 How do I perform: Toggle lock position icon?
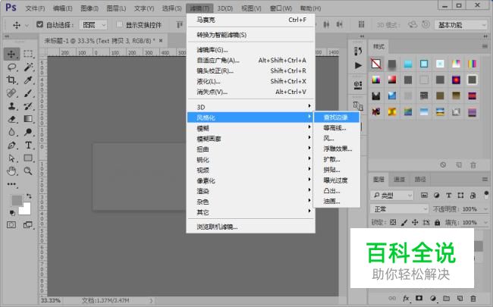[415, 222]
